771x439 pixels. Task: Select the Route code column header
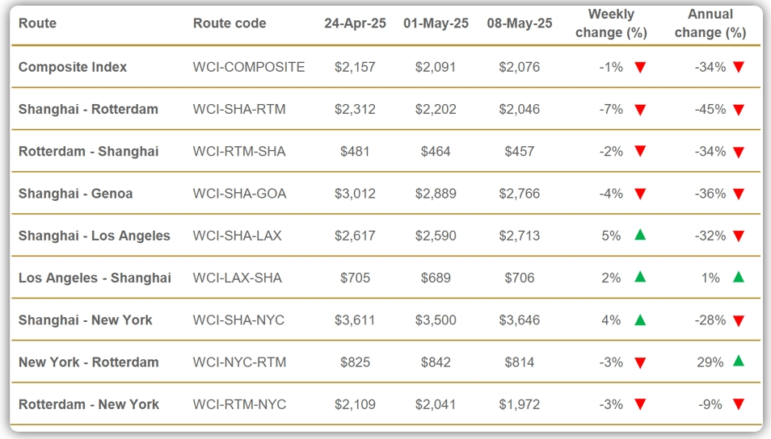tap(230, 23)
